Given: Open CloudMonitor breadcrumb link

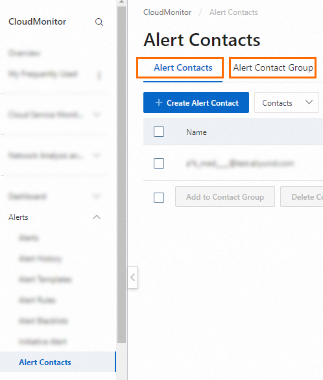Looking at the screenshot, I should tap(167, 12).
